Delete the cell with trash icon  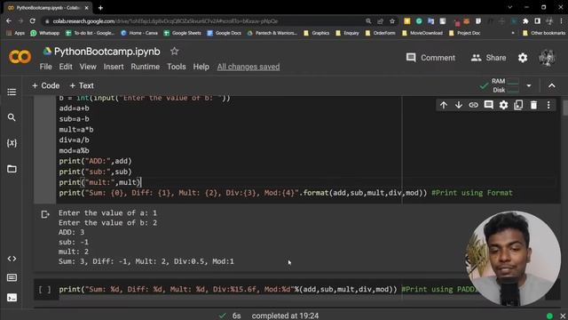coord(533,105)
